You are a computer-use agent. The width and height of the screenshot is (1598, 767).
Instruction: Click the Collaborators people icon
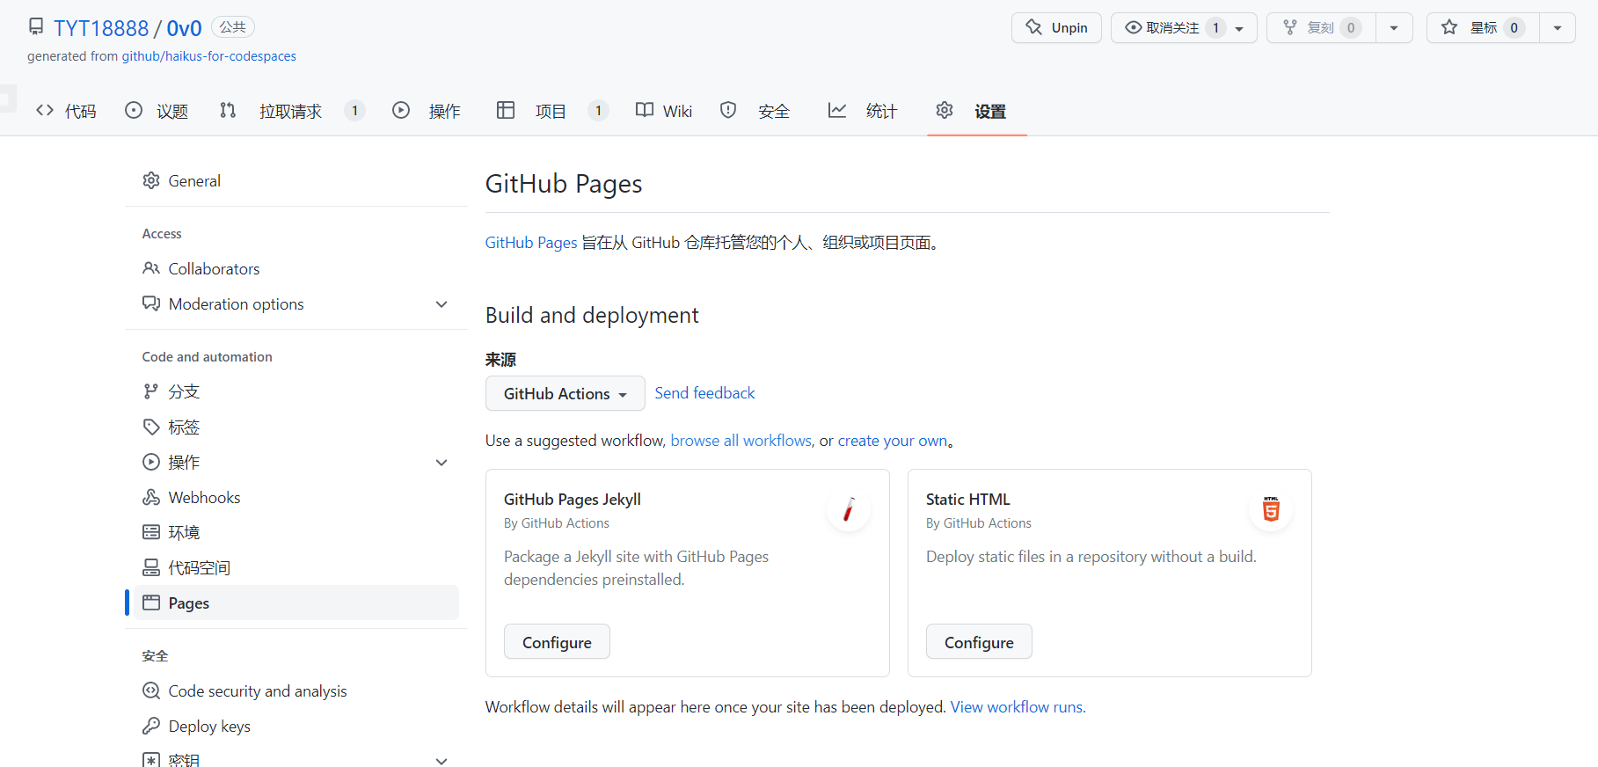tap(151, 269)
